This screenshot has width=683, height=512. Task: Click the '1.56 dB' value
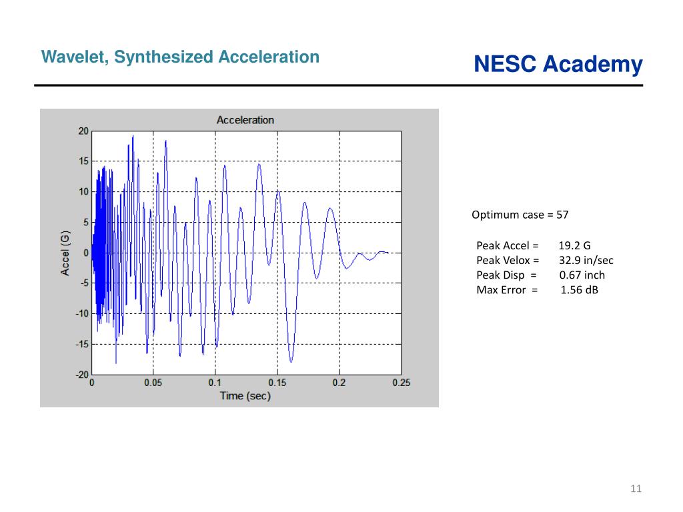point(579,290)
